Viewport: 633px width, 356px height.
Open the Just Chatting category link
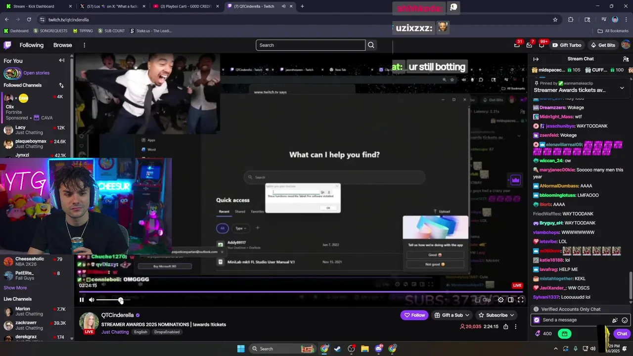point(115,332)
